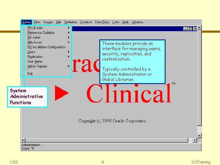Maximize the inner application window

(x=190, y=29)
